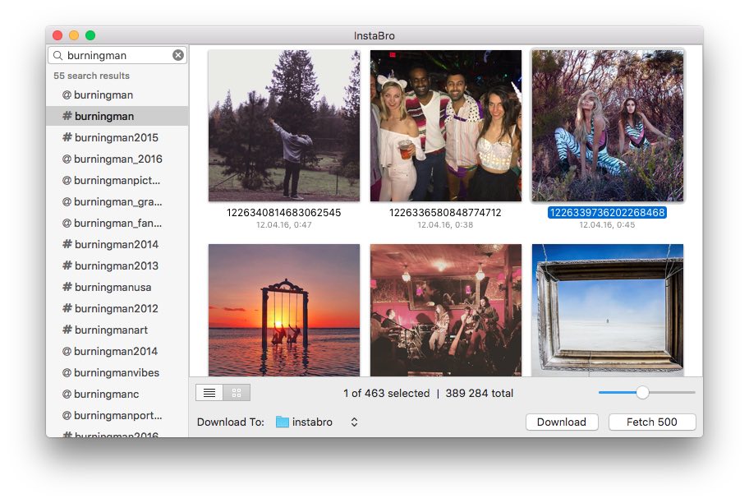Click the file name 1226340814683062545
The height and width of the screenshot is (503, 749).
pyautogui.click(x=283, y=212)
